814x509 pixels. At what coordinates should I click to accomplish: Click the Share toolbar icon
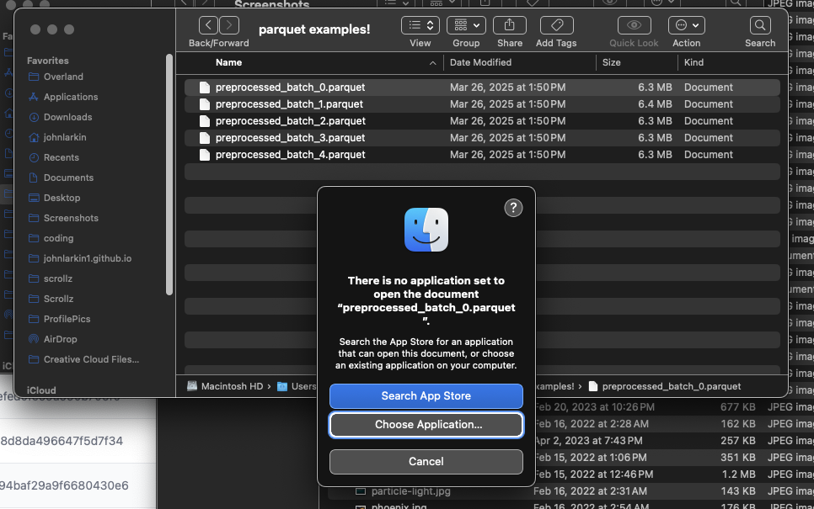coord(509,25)
